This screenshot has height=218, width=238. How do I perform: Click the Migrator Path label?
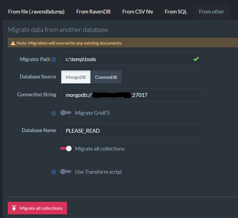coord(35,59)
